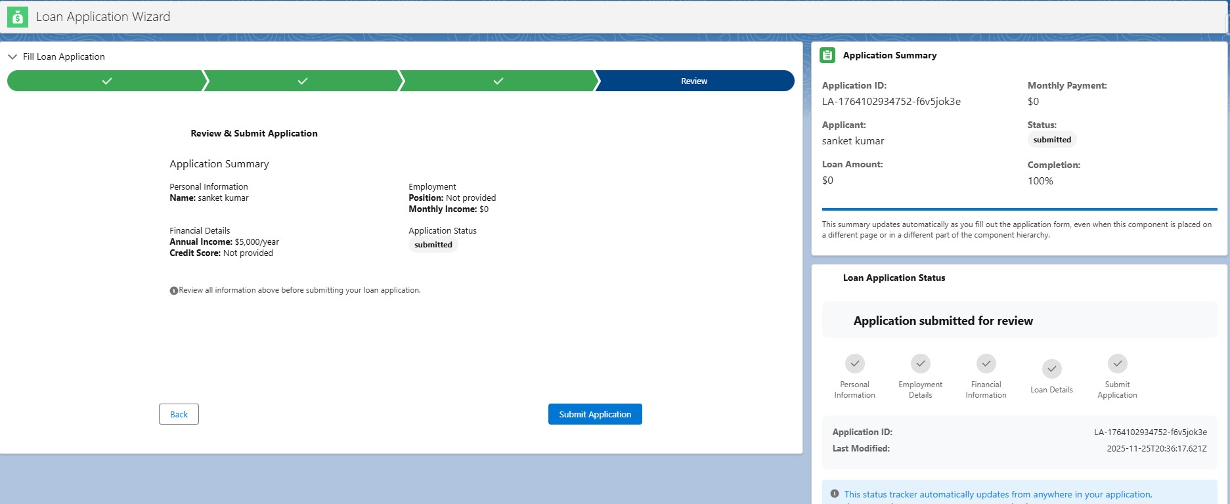This screenshot has height=504, width=1230.
Task: Click the applicant name sanket kumar in the right panel
Action: point(853,141)
